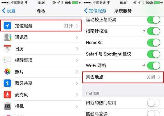Select the Reminders (提醒事项) icon
This screenshot has width=164, height=116.
point(7,60)
